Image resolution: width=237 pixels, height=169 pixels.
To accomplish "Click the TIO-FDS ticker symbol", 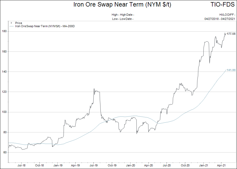I will point(222,5).
